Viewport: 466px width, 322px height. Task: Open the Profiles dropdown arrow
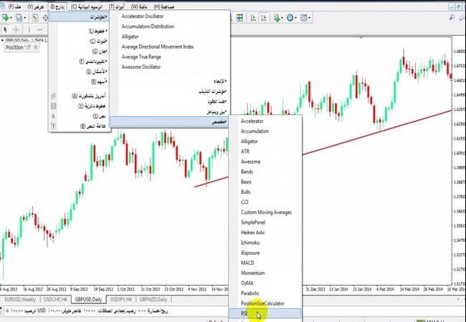click(x=24, y=18)
